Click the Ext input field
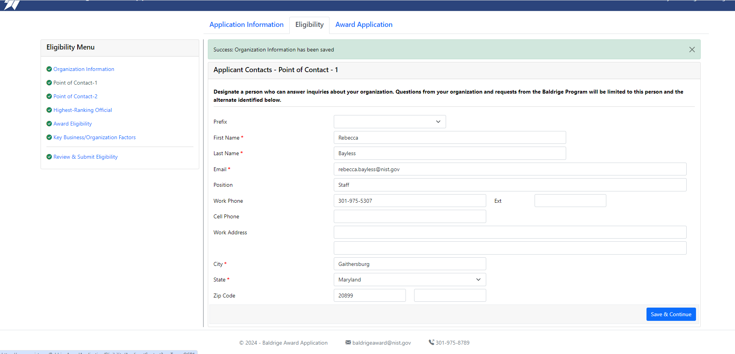The width and height of the screenshot is (735, 354). 570,201
